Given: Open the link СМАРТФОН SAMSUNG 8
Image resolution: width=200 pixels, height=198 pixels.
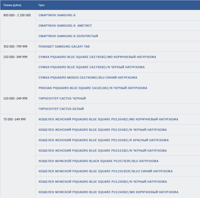Looking at the screenshot, I should point(57,15).
